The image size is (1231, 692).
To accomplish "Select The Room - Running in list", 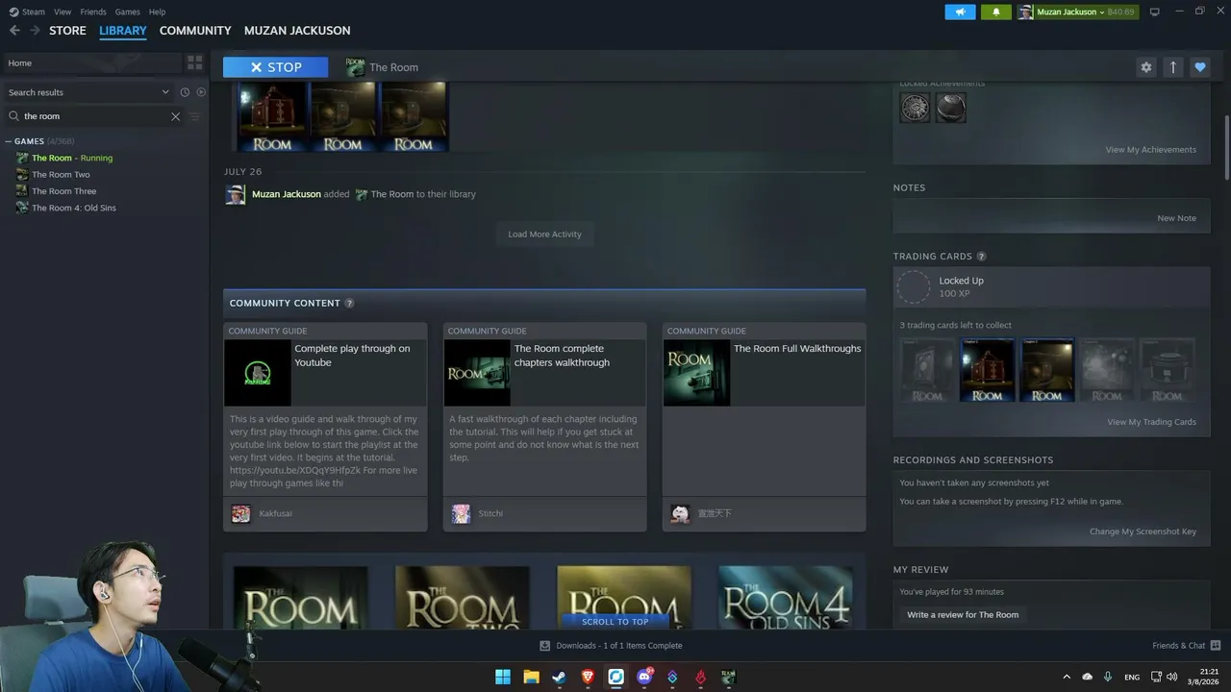I will 72,158.
